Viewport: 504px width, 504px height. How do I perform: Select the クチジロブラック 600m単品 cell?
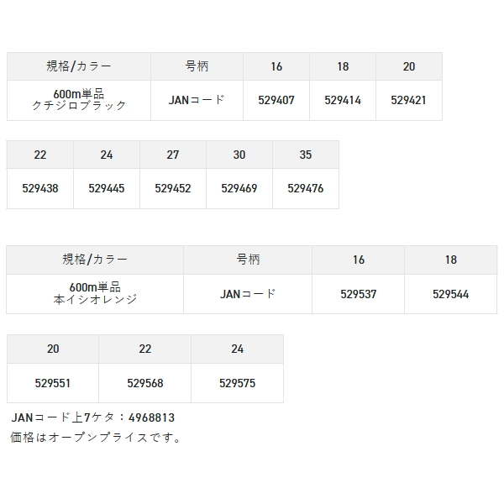(x=79, y=100)
